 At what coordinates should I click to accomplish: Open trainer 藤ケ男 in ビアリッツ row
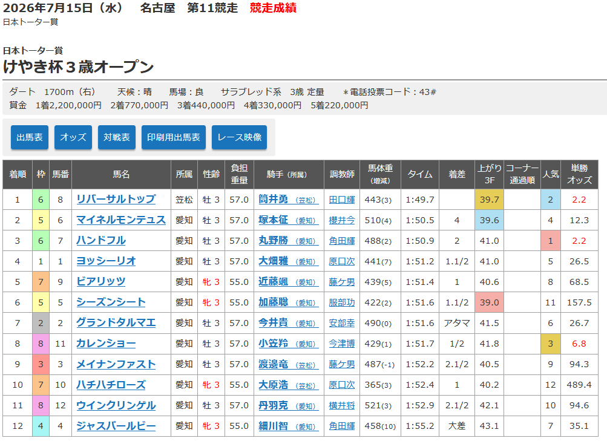(x=342, y=282)
